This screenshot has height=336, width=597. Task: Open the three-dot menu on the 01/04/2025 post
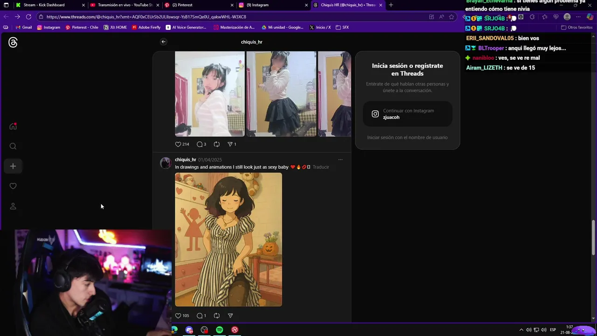(340, 160)
